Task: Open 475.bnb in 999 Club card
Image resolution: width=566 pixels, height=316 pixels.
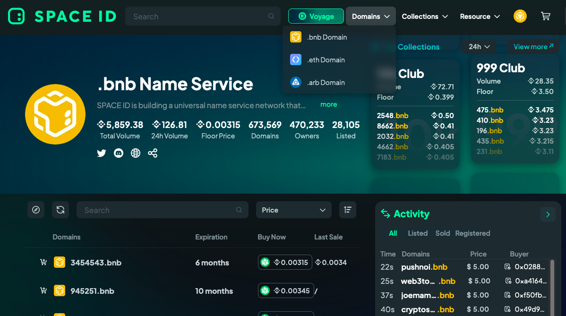Action: [490, 110]
